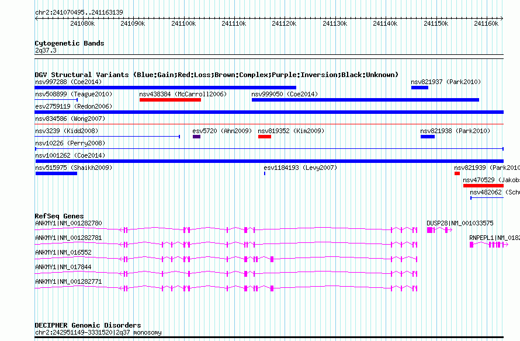Click the 241150k ruler label
The height and width of the screenshot is (341, 520).
click(436, 23)
